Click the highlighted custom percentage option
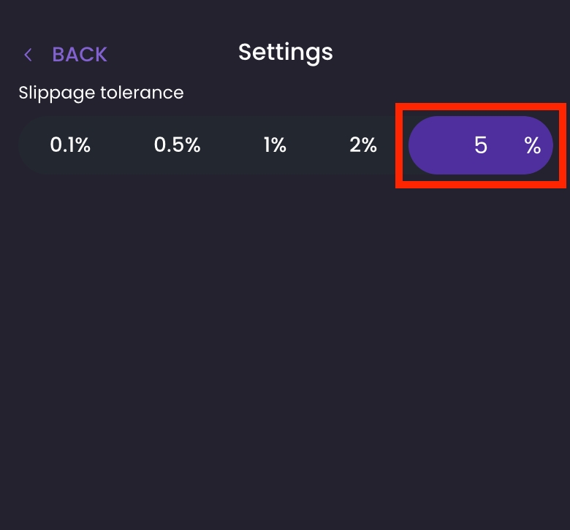 480,145
